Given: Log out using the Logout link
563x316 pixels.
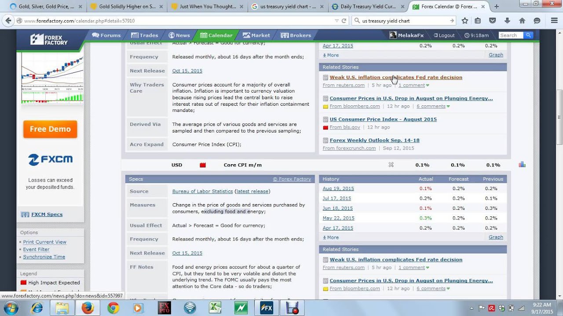Looking at the screenshot, I should click(x=444, y=35).
